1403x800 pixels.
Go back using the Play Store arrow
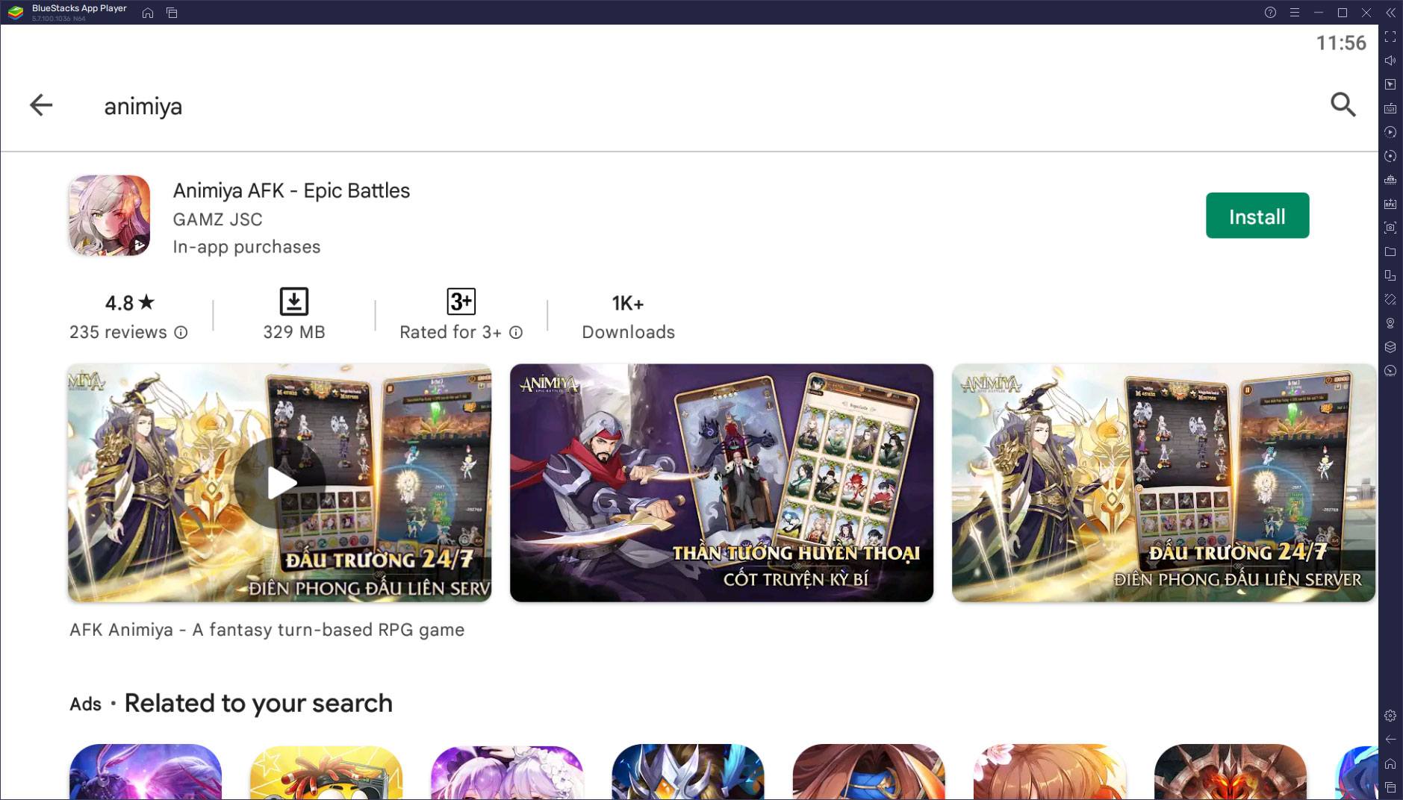[41, 105]
